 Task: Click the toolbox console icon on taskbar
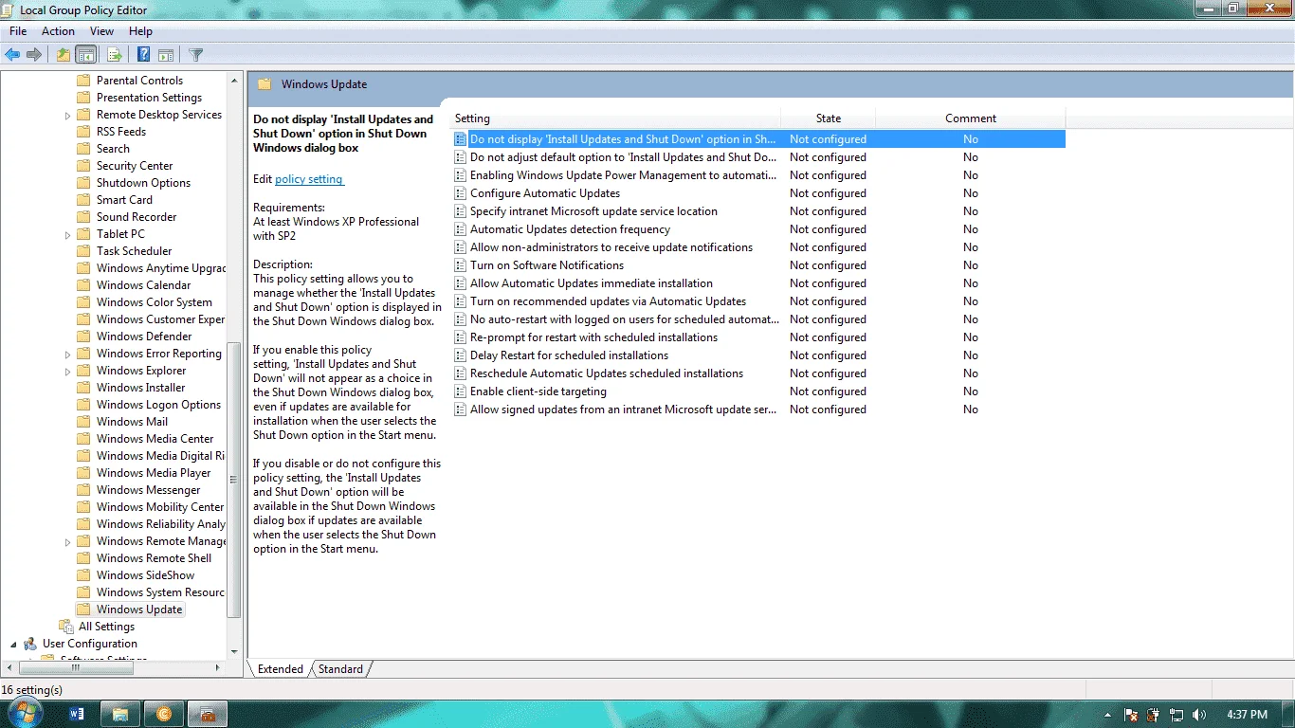(208, 715)
